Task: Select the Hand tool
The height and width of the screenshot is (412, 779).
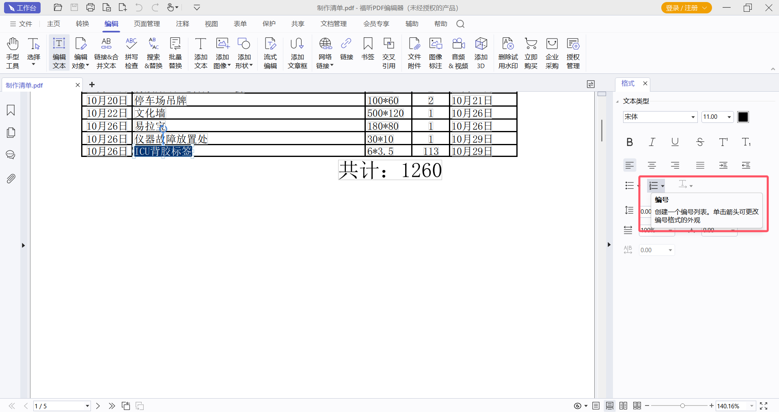Action: pyautogui.click(x=13, y=53)
